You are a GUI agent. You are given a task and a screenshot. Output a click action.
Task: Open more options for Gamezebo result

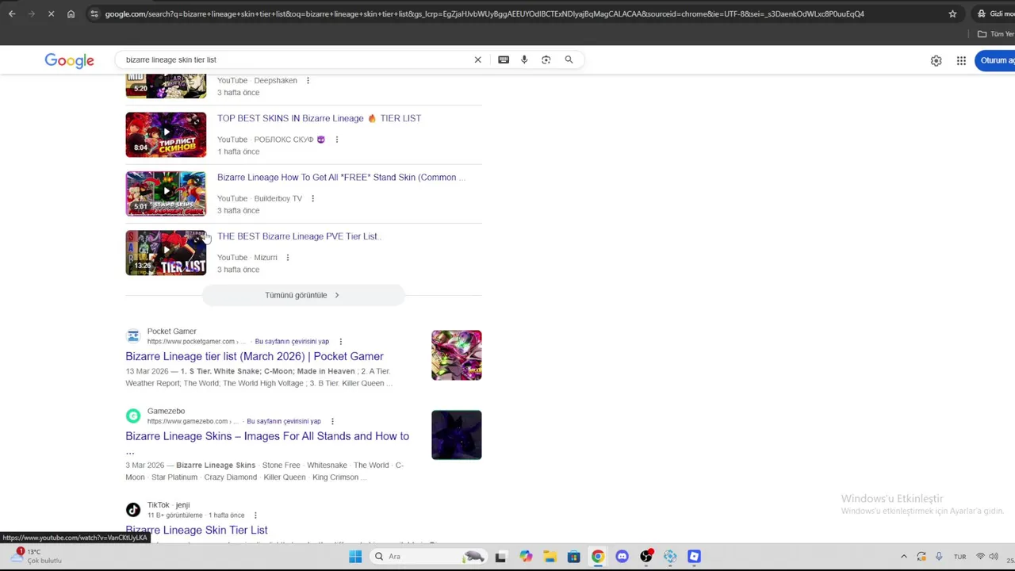pos(332,421)
